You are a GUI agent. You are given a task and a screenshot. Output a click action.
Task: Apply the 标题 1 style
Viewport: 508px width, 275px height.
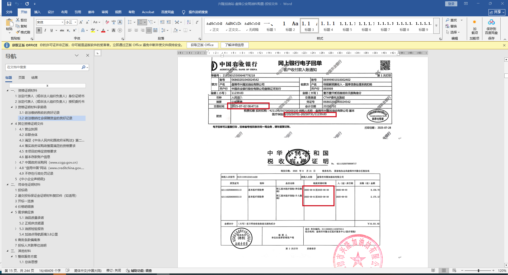(x=271, y=26)
